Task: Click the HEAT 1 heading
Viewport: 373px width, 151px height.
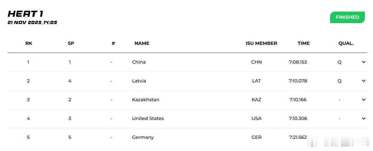Action: coord(26,14)
